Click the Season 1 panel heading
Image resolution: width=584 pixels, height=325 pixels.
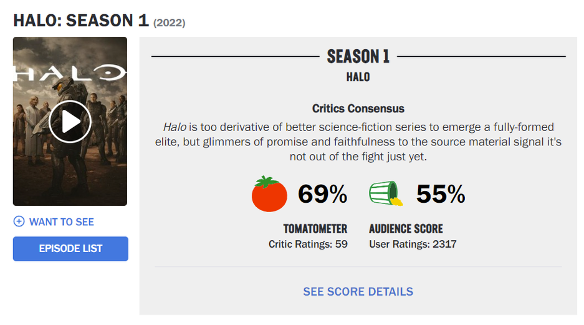tap(358, 57)
